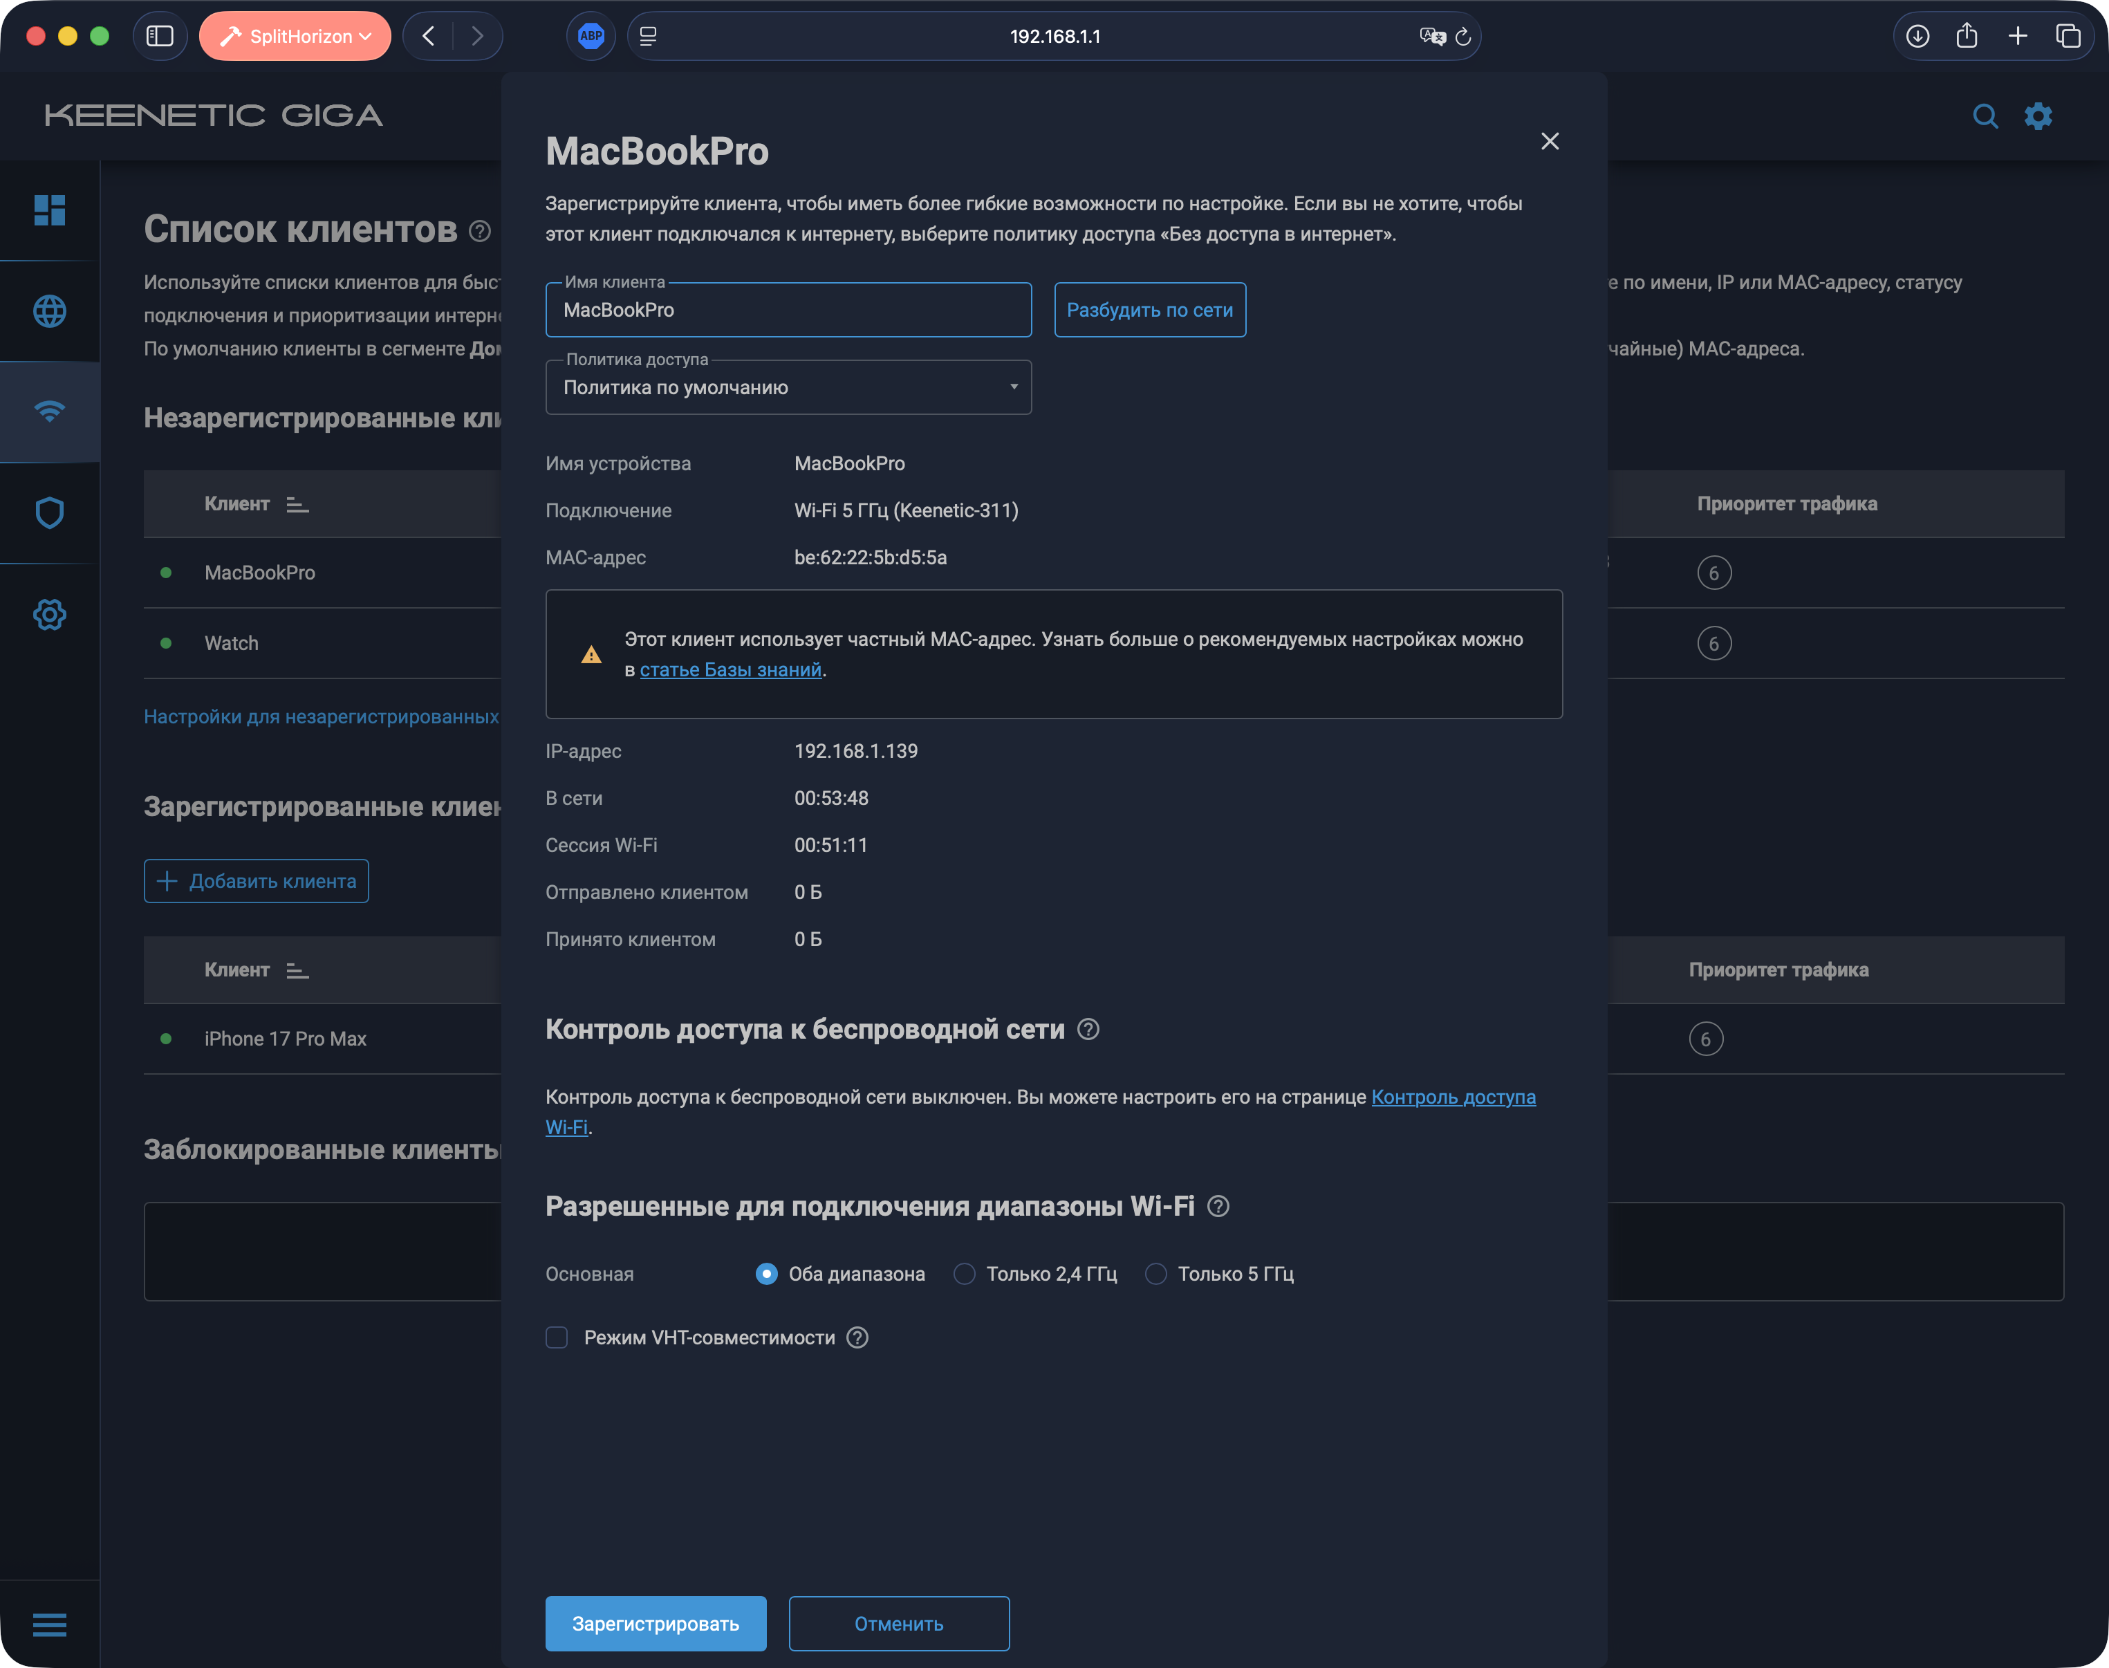Show Safari tab overview icon
The height and width of the screenshot is (1668, 2109).
pyautogui.click(x=2069, y=36)
